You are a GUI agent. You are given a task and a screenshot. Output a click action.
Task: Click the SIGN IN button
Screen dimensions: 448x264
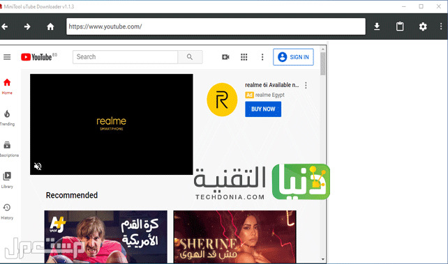[293, 57]
